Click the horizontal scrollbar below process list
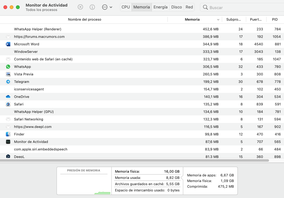Screen dimensions: 284x198 [134, 160]
